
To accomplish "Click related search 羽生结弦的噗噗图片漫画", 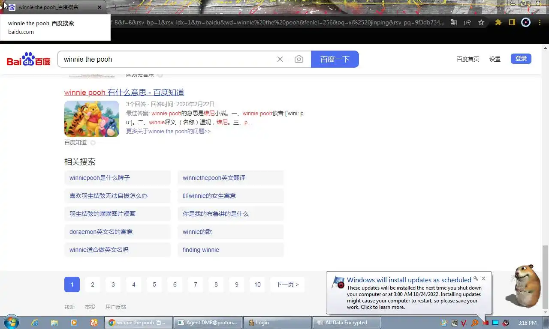I will (118, 214).
